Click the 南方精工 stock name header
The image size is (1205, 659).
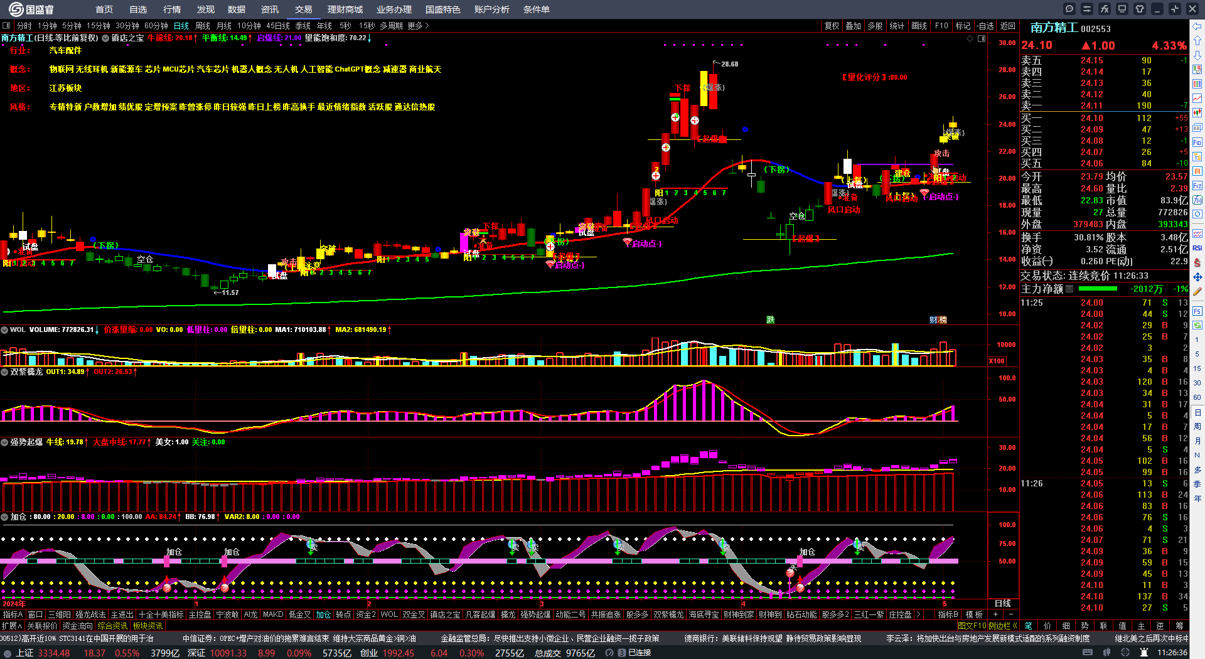[x=1054, y=28]
